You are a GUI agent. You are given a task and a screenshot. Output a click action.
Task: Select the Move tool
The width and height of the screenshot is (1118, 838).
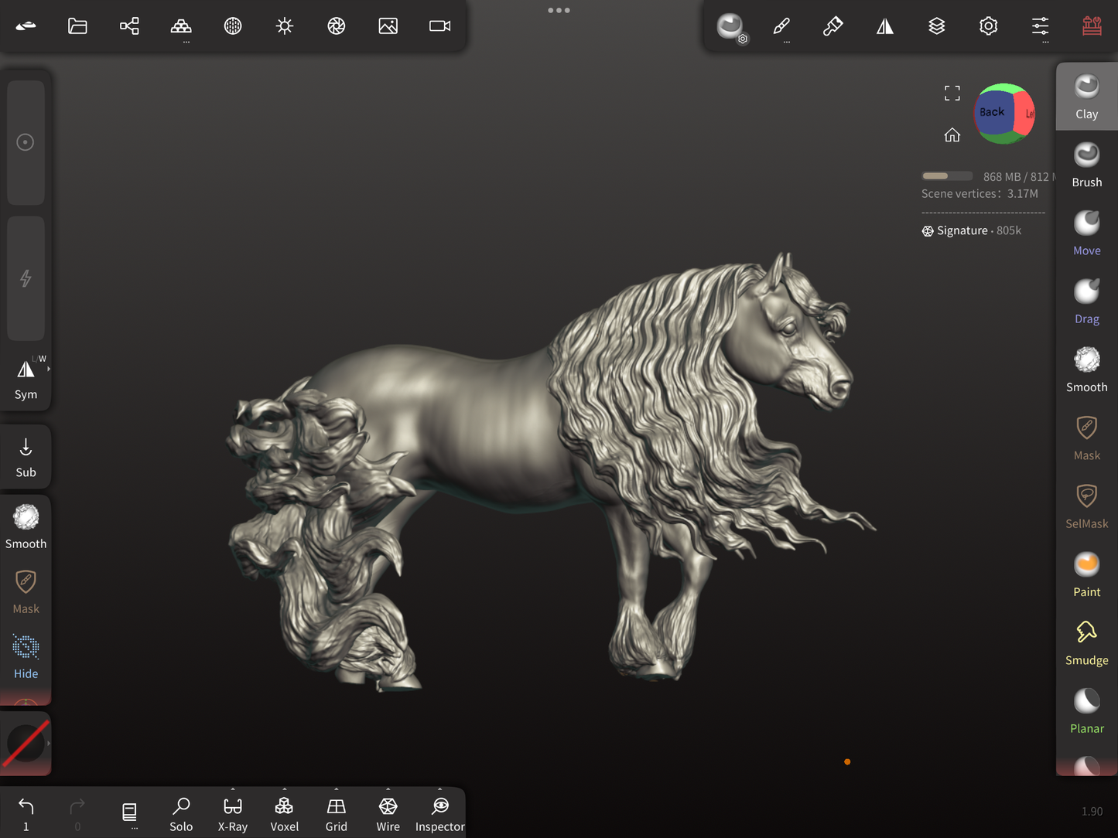coord(1086,233)
